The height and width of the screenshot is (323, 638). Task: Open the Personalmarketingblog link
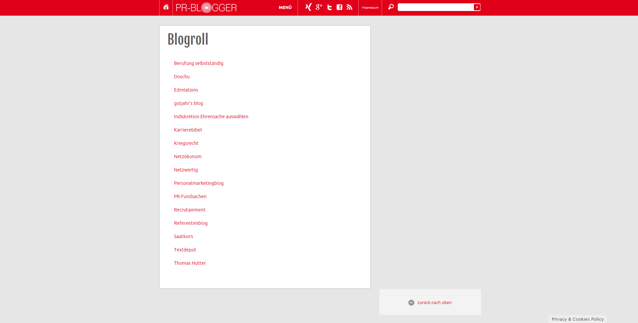[199, 183]
